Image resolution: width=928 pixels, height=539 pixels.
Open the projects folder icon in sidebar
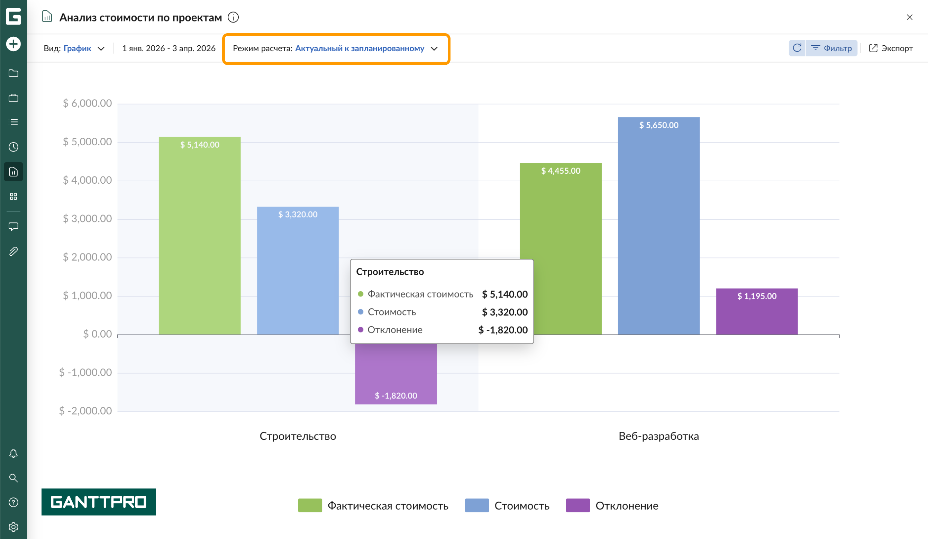point(13,73)
